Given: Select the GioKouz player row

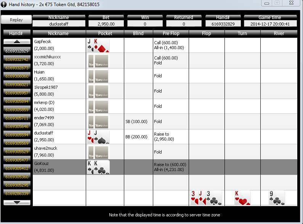Looking at the screenshot, I should (165, 167).
